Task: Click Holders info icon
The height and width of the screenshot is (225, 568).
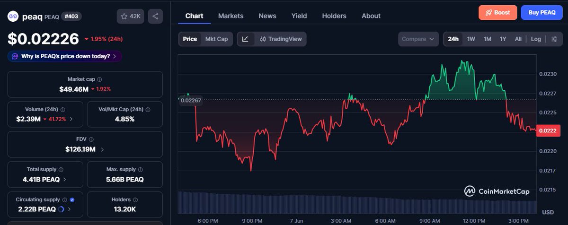Action: (x=135, y=199)
